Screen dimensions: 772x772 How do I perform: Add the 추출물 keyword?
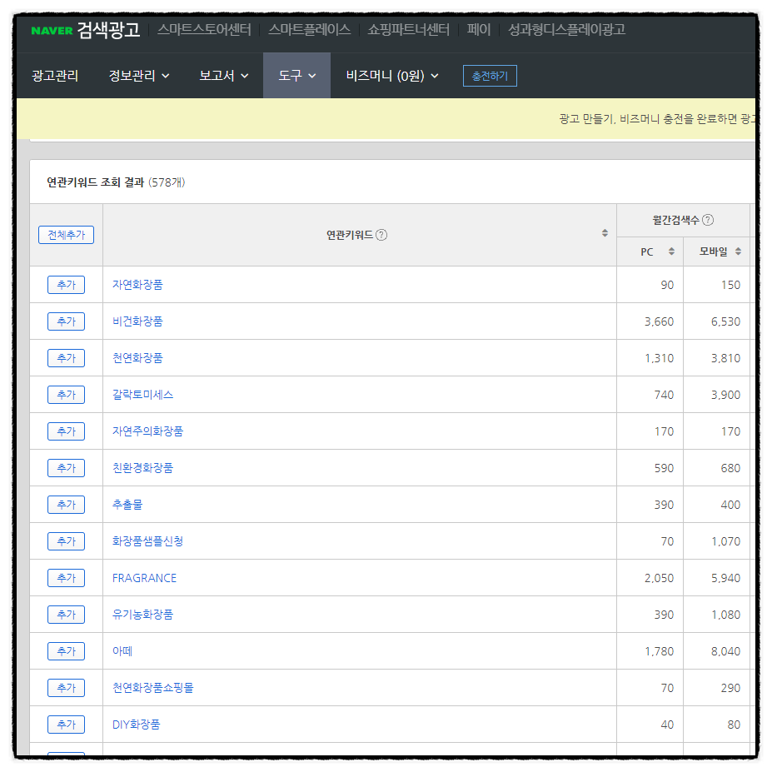[x=66, y=505]
